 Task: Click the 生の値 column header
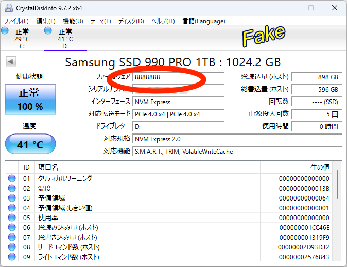(296, 168)
